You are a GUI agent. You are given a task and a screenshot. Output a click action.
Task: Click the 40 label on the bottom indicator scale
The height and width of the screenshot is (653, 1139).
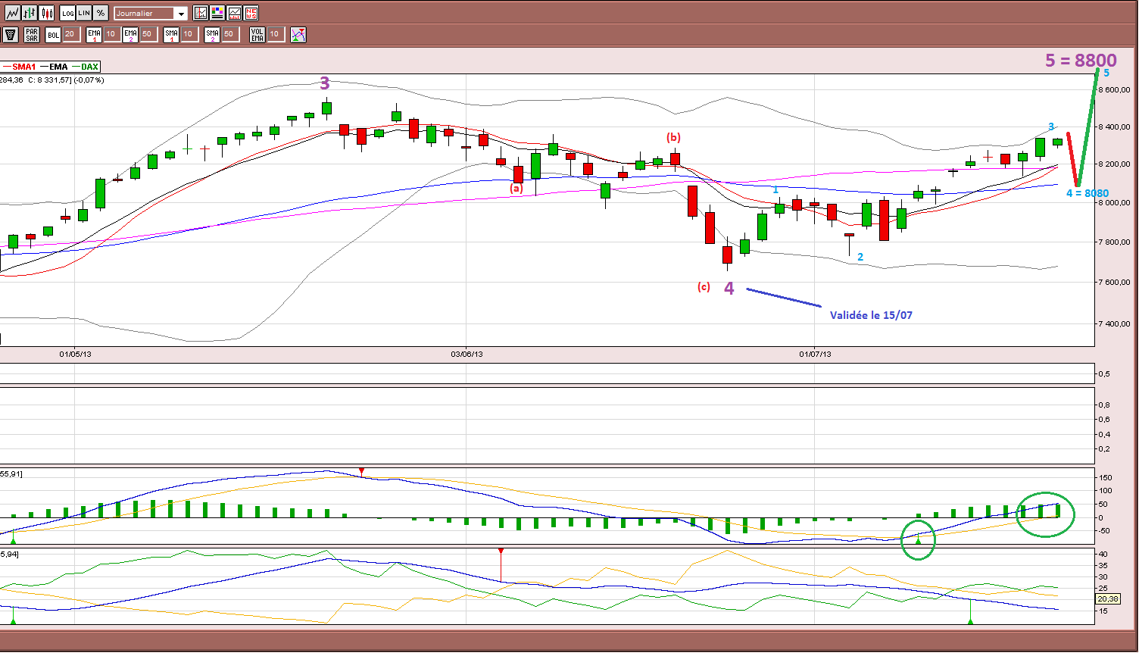tap(1103, 555)
